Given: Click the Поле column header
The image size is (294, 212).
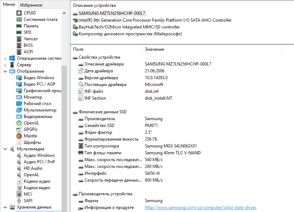Looking at the screenshot, I should [107, 49].
